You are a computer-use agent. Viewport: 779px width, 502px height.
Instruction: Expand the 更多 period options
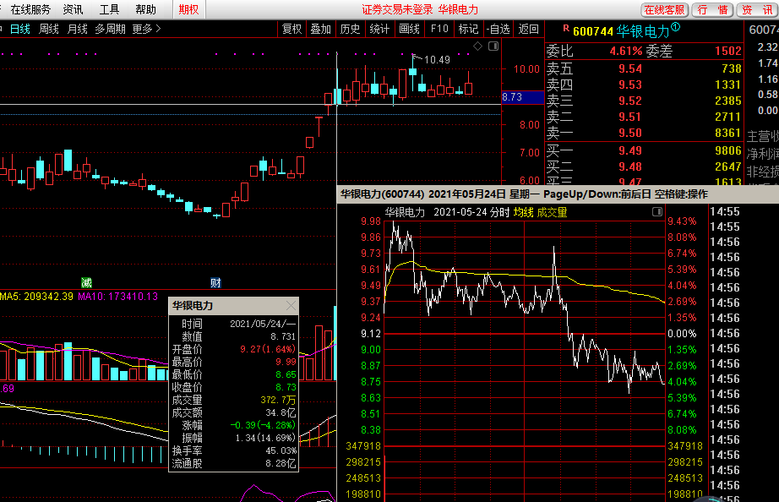[146, 29]
